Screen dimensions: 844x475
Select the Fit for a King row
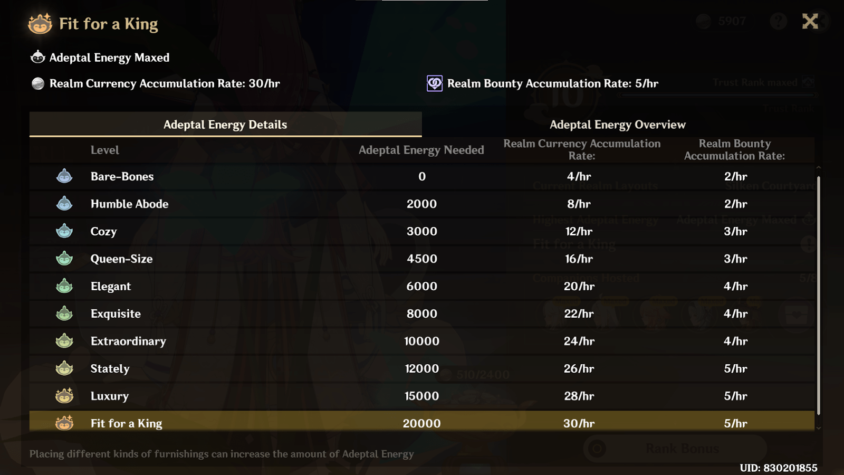pos(422,423)
